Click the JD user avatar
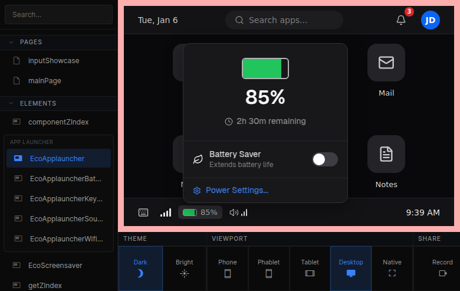Viewport: 460px width, 291px height. click(x=431, y=20)
